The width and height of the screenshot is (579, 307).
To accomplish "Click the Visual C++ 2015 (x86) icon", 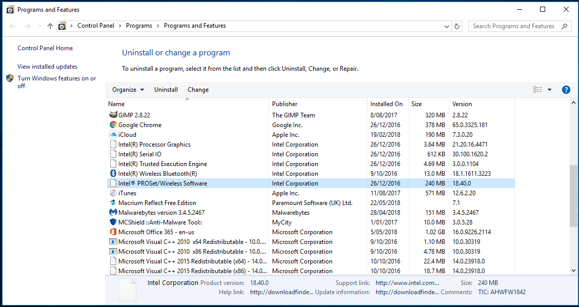I will 113,271.
